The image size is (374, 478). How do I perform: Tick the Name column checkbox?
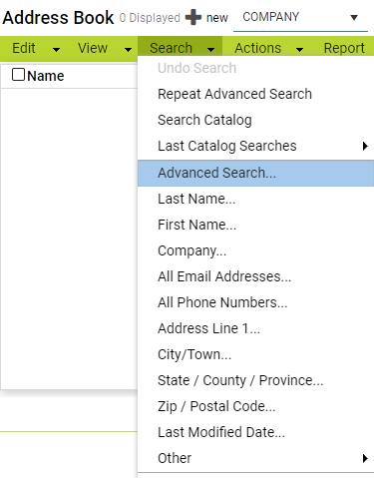[18, 75]
